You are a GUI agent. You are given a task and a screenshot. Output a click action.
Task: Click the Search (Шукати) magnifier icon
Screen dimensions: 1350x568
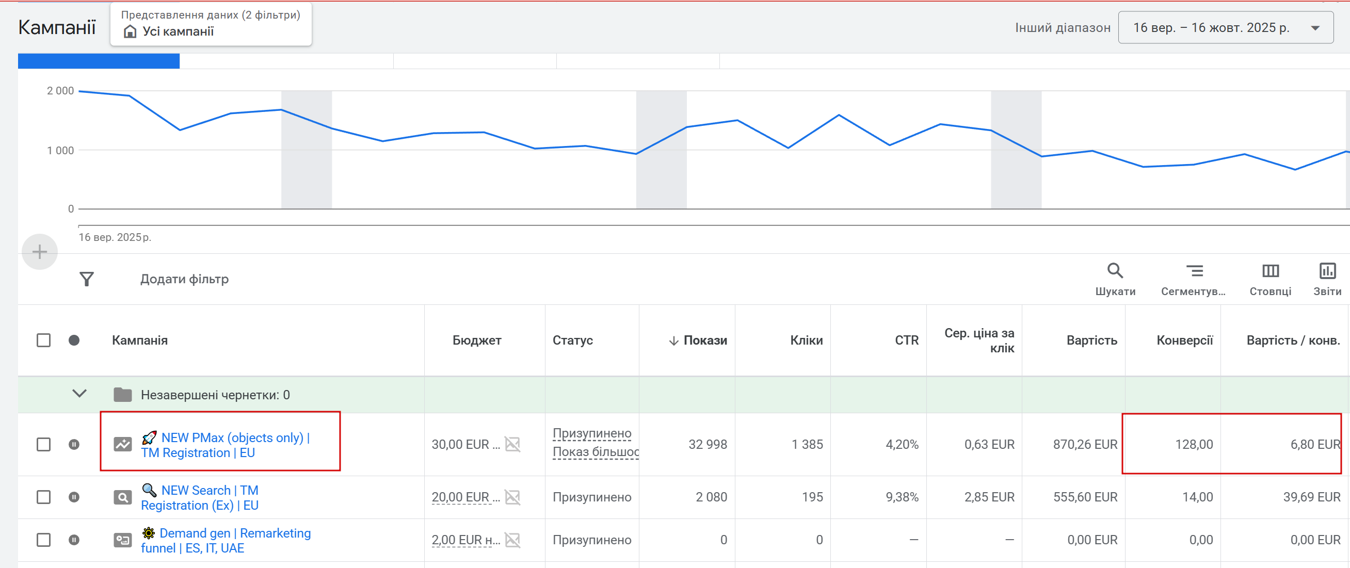[x=1115, y=271]
